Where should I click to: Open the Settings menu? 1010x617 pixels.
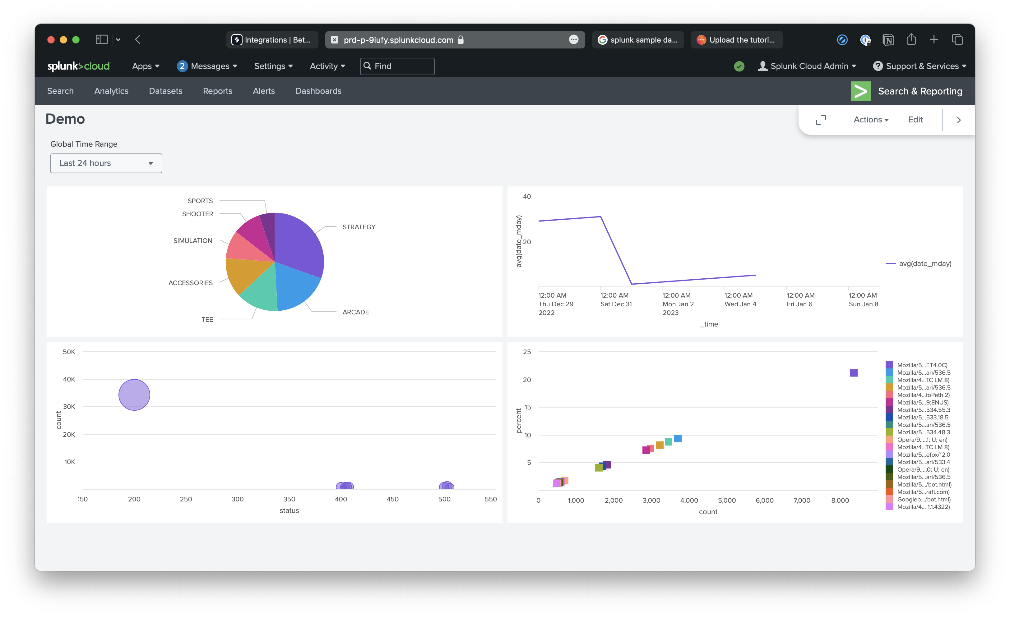(273, 66)
